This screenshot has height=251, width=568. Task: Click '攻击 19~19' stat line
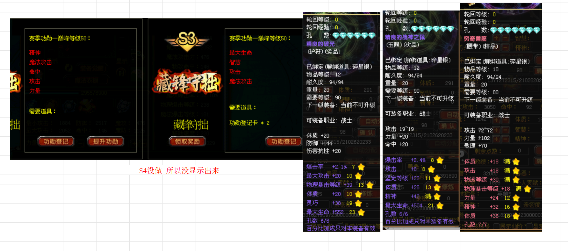tap(399, 129)
